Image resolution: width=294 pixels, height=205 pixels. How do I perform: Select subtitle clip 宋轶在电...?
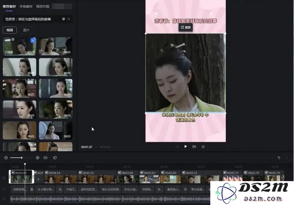(x=20, y=189)
